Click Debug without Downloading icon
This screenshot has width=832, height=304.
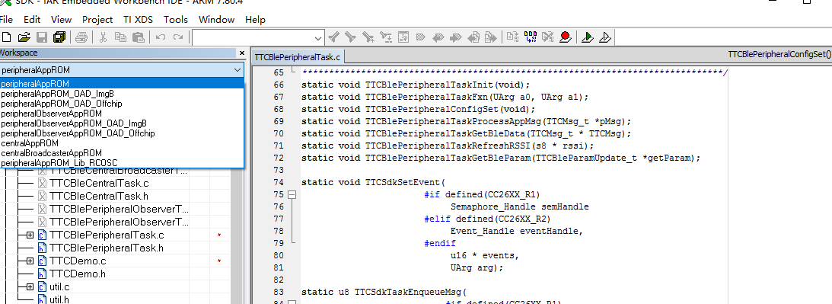click(605, 37)
